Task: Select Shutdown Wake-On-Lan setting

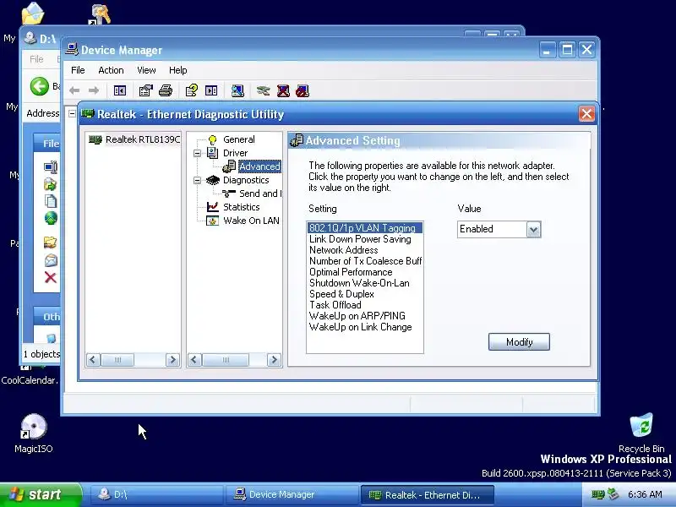Action: pyautogui.click(x=365, y=283)
